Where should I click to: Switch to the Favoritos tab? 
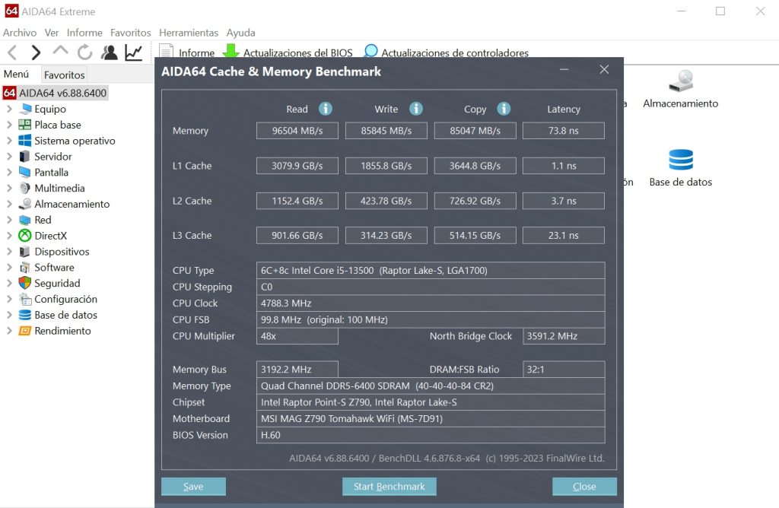pyautogui.click(x=64, y=75)
